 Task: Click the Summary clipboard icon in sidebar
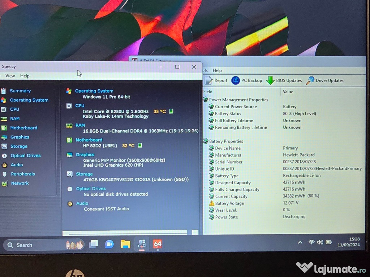point(3,91)
